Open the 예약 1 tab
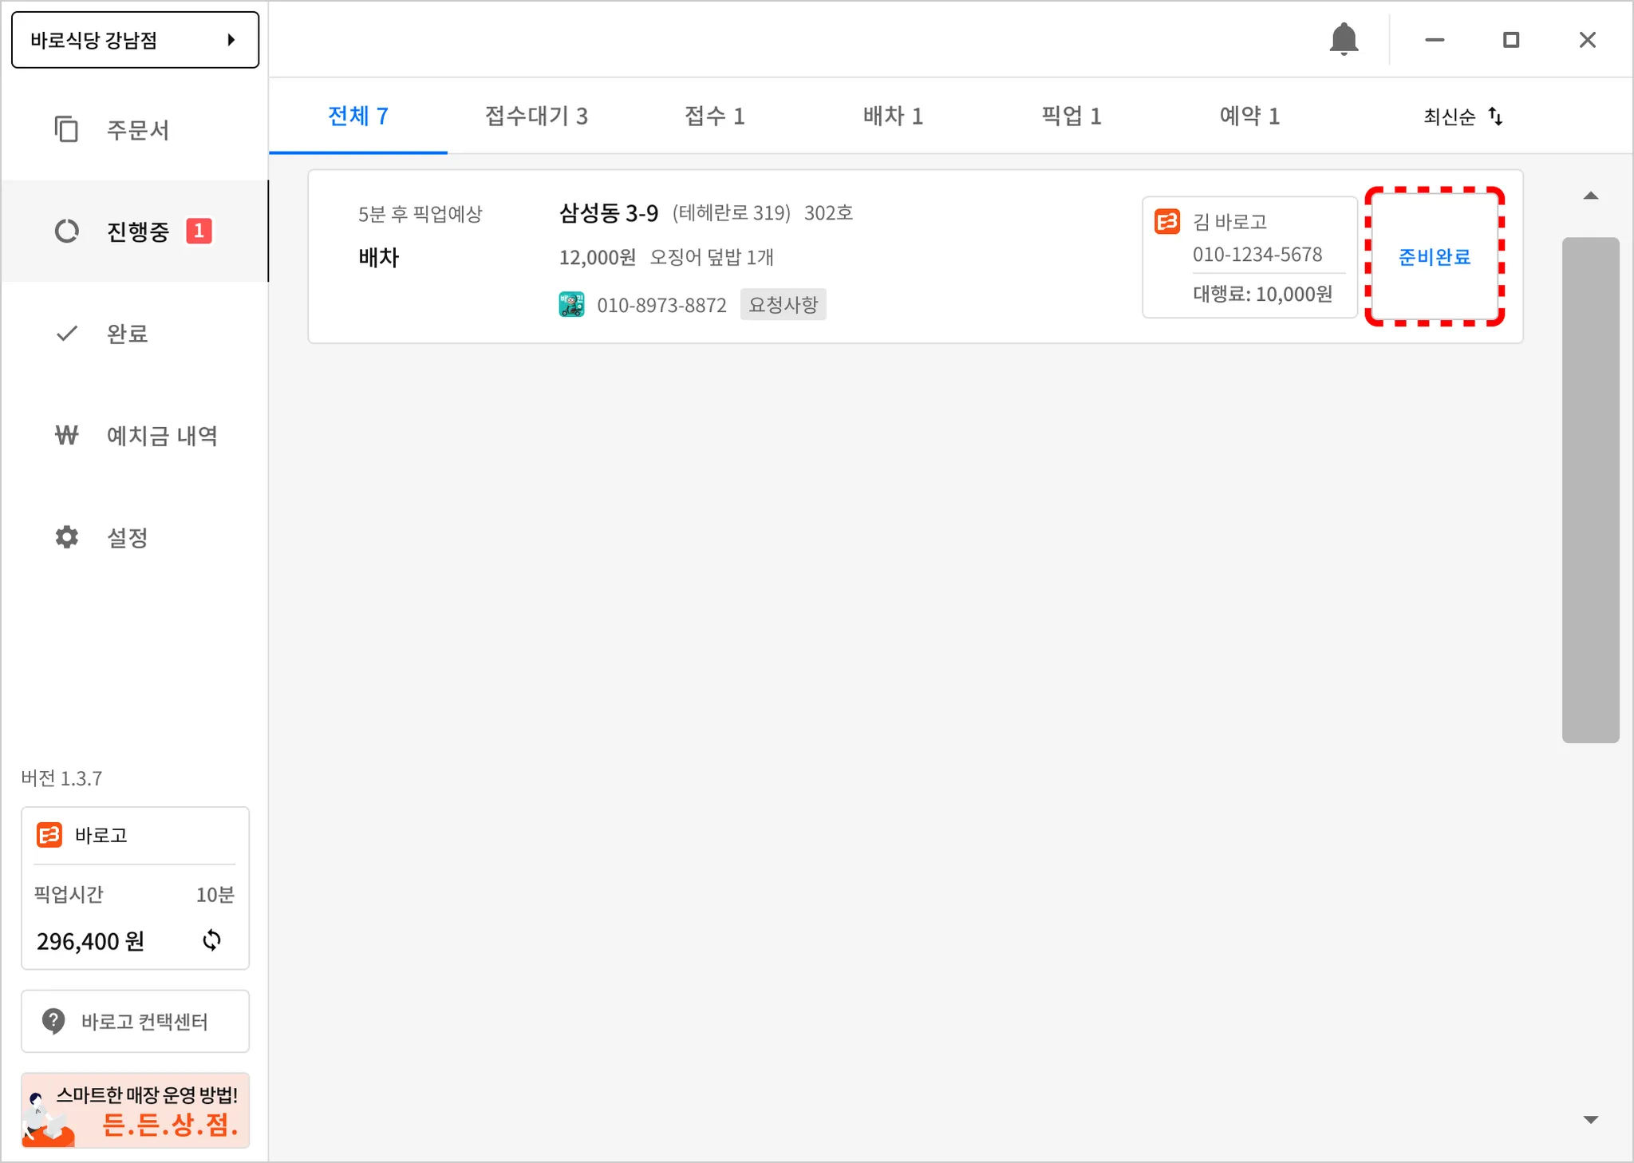Image resolution: width=1634 pixels, height=1163 pixels. click(x=1249, y=117)
